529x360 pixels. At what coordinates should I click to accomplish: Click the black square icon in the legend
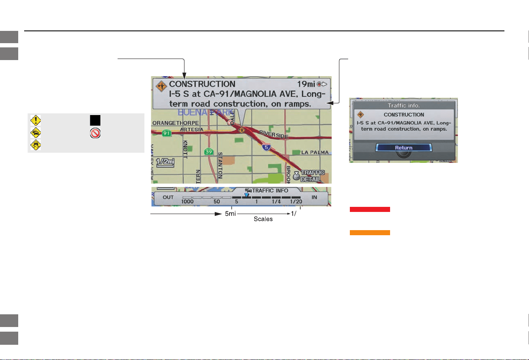tap(94, 120)
